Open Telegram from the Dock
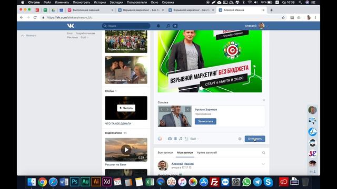Image resolution: width=337 pixels, height=189 pixels. 257,182
